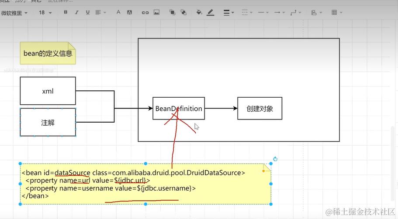Send the selected shape to back
Image resolution: width=398 pixels, height=219 pixels.
pos(183,12)
